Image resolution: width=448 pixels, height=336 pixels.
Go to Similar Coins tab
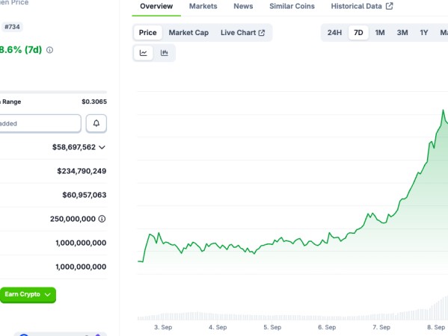click(292, 6)
